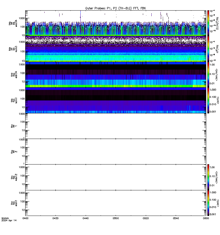The width and height of the screenshot is (220, 235).
Task: Select the '0400' time axis label
Action: coord(25,218)
